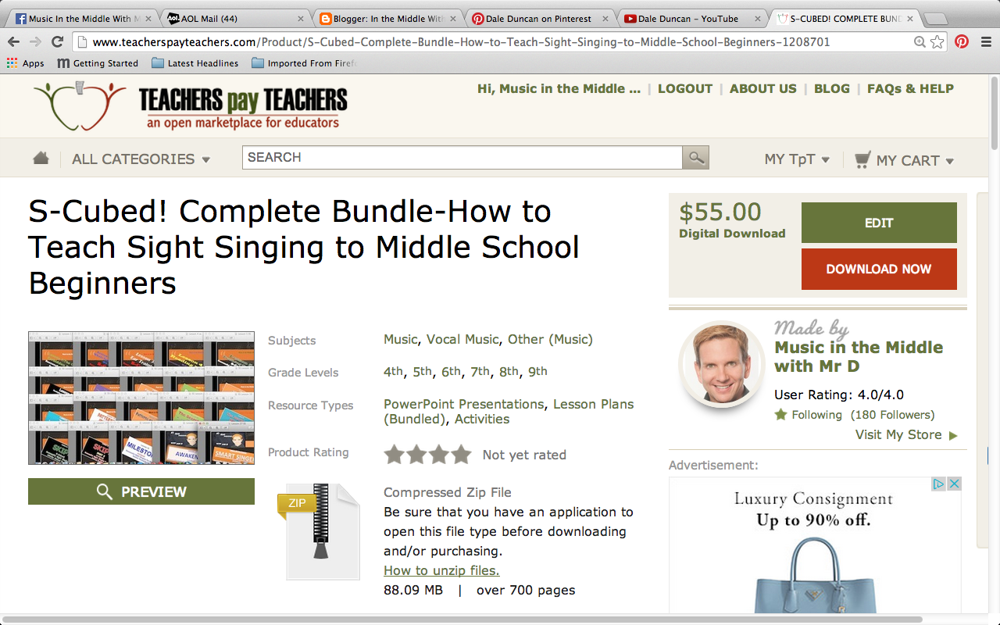1000x625 pixels.
Task: Click the search magnifying glass
Action: tap(695, 157)
